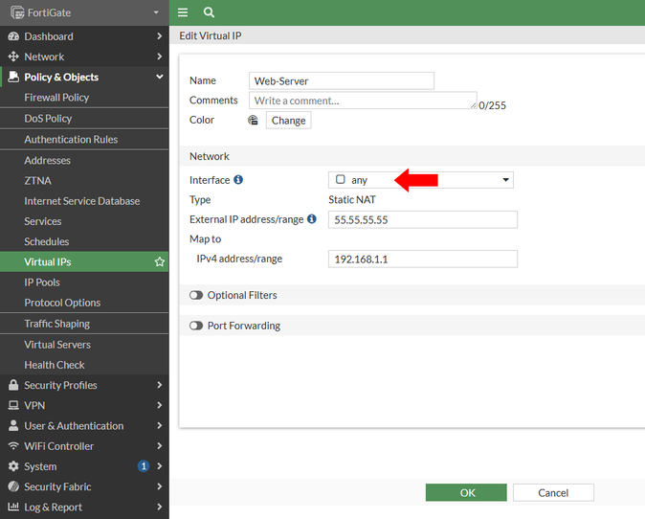
Task: Click the Dashboard gauge icon in sidebar
Action: point(13,36)
